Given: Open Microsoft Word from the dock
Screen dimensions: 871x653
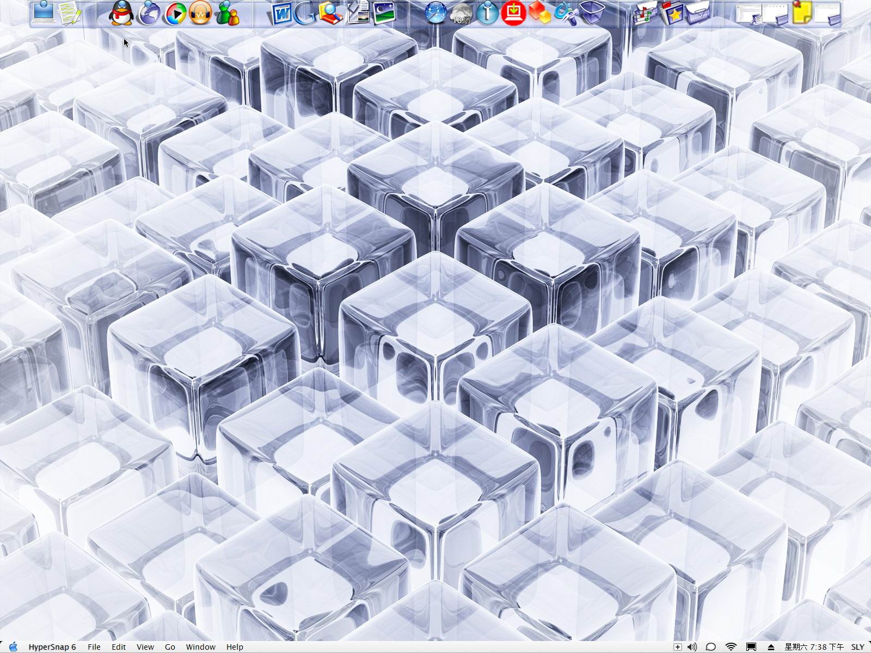Looking at the screenshot, I should (x=282, y=14).
